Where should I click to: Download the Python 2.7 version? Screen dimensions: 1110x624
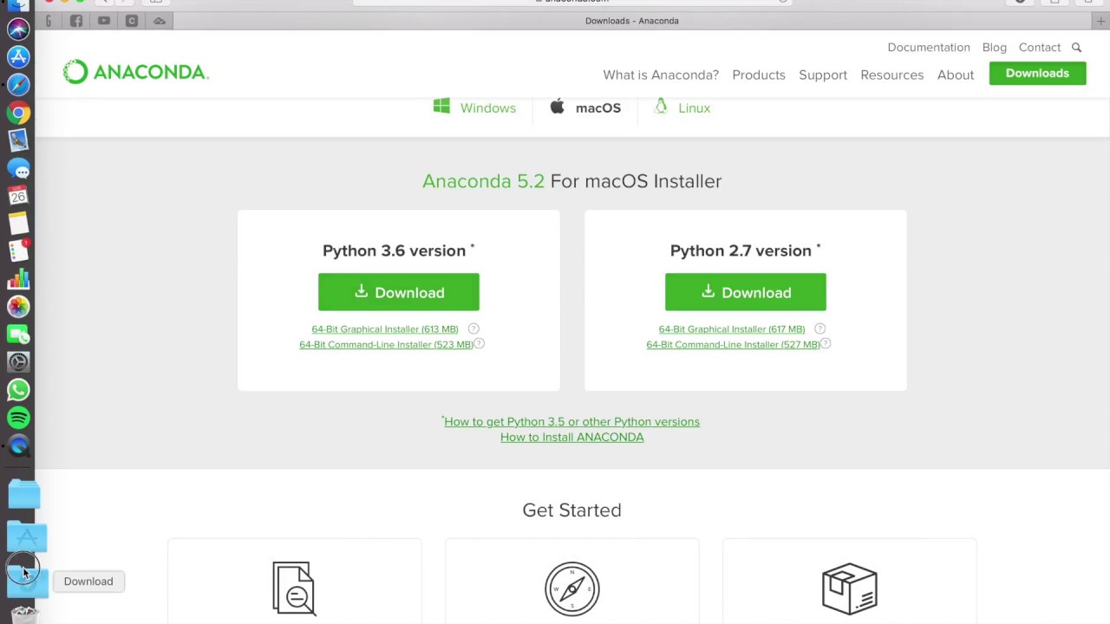click(746, 292)
